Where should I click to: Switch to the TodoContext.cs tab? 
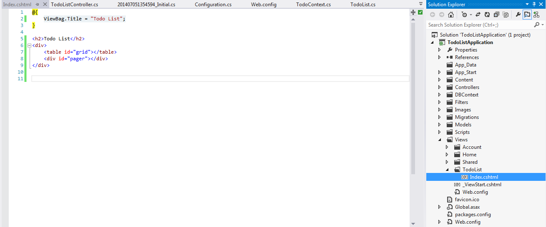[313, 5]
